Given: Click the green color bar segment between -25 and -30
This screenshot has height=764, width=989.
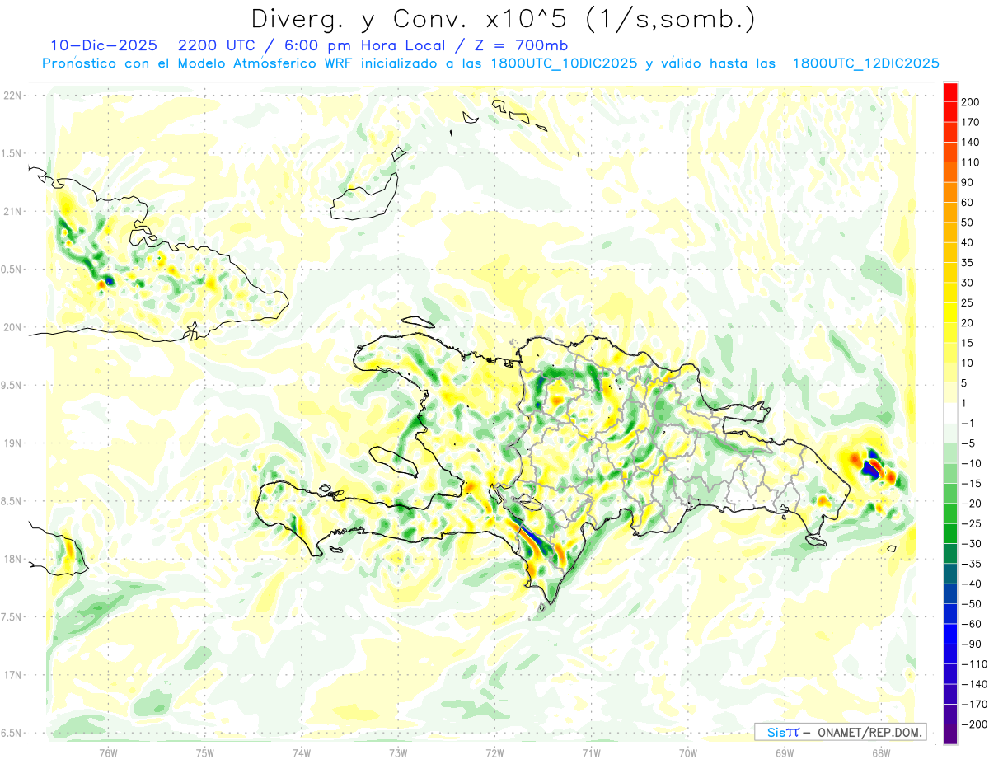Looking at the screenshot, I should click(x=950, y=533).
